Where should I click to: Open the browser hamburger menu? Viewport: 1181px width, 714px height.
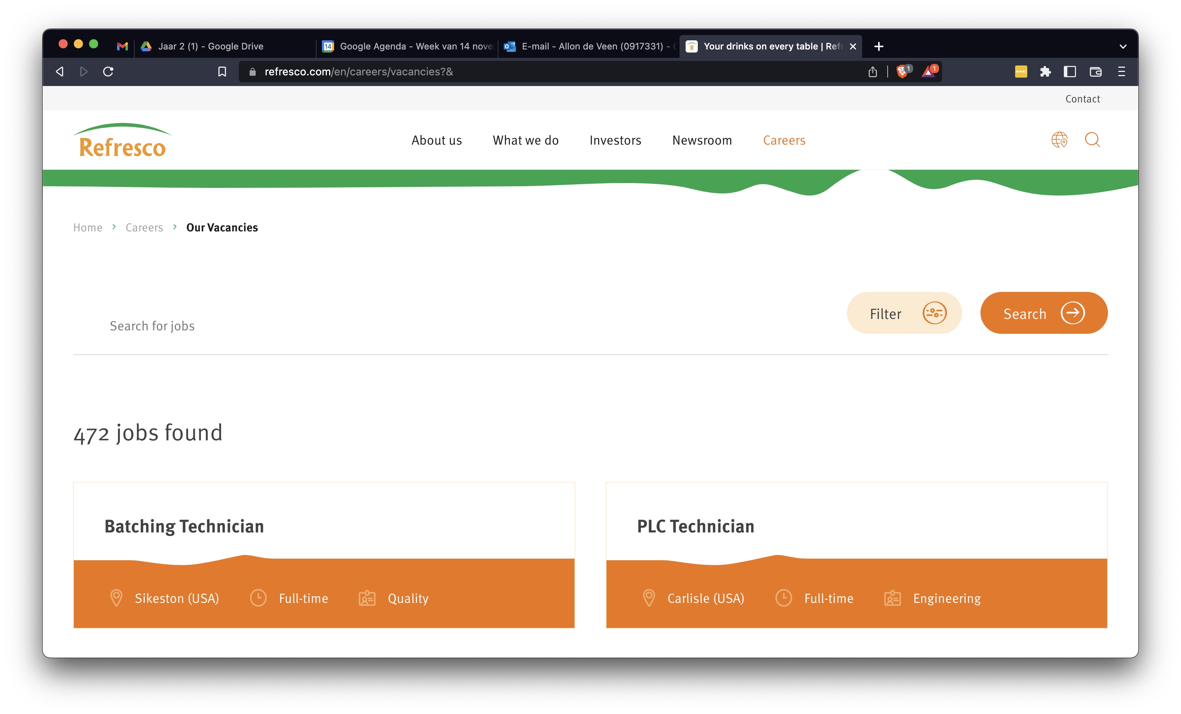1121,72
